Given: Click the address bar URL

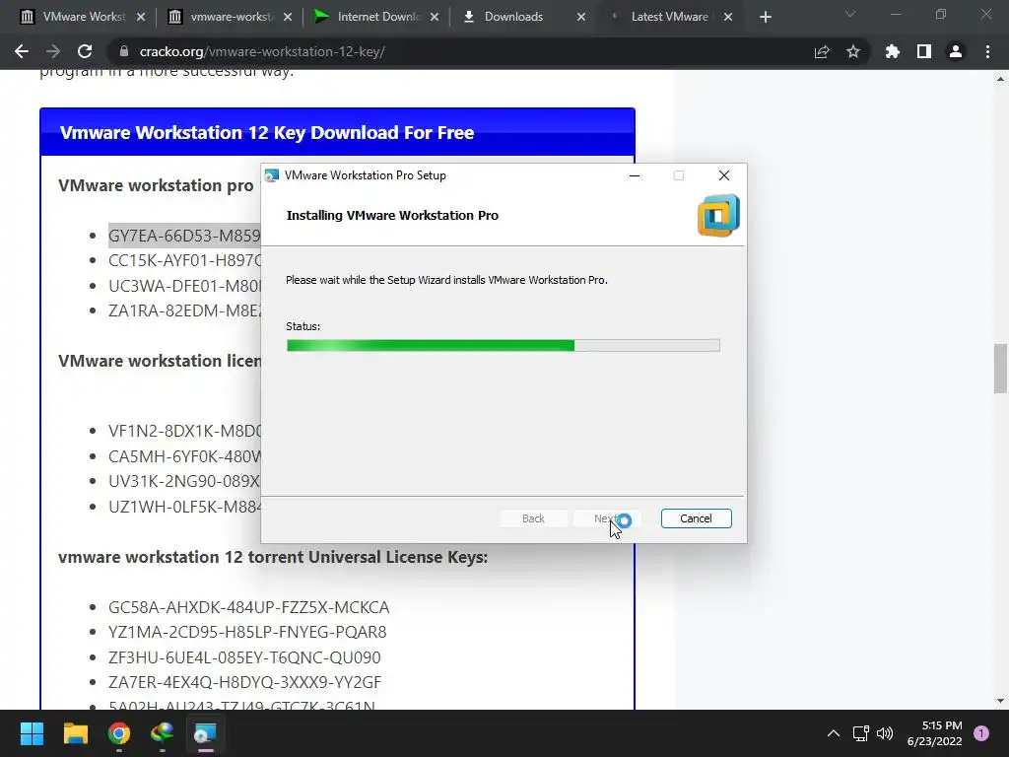Looking at the screenshot, I should tap(262, 51).
